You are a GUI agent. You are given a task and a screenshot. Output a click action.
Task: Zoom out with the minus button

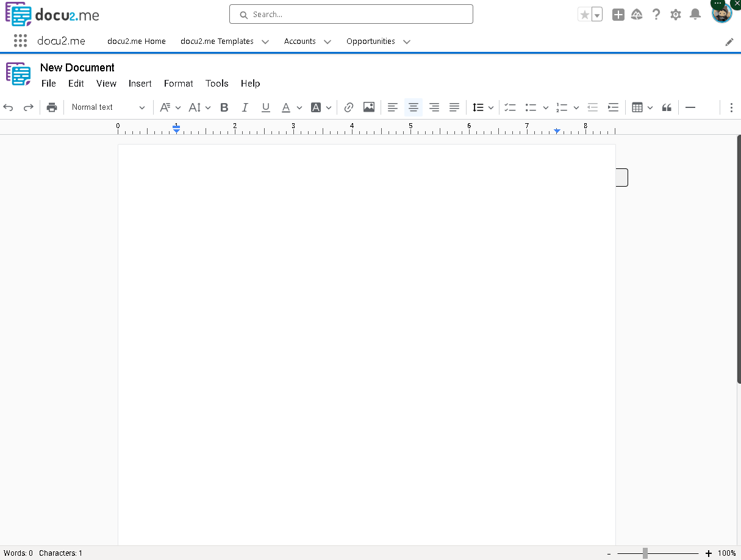[x=609, y=553]
